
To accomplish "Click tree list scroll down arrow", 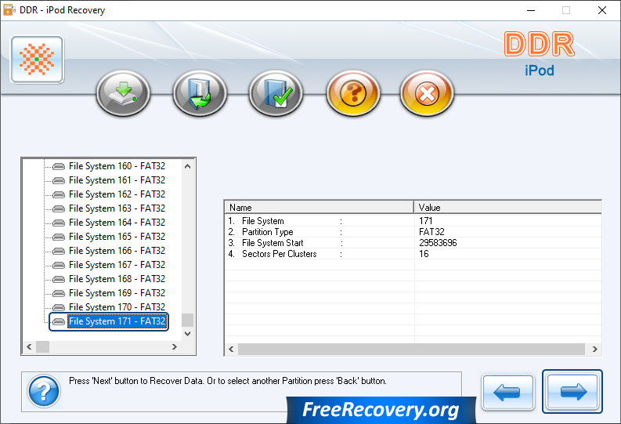I will pyautogui.click(x=188, y=334).
